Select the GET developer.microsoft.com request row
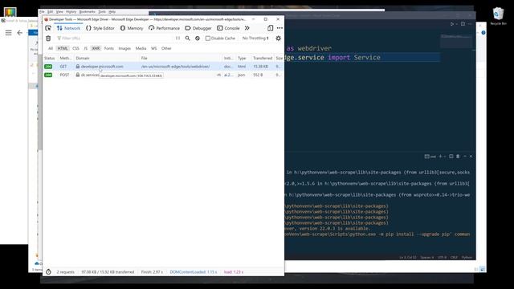 pyautogui.click(x=163, y=67)
